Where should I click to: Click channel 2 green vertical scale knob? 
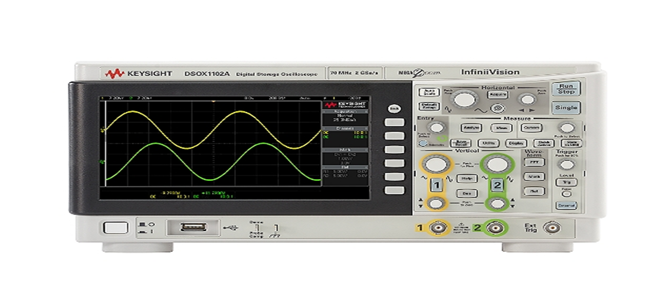pos(497,164)
